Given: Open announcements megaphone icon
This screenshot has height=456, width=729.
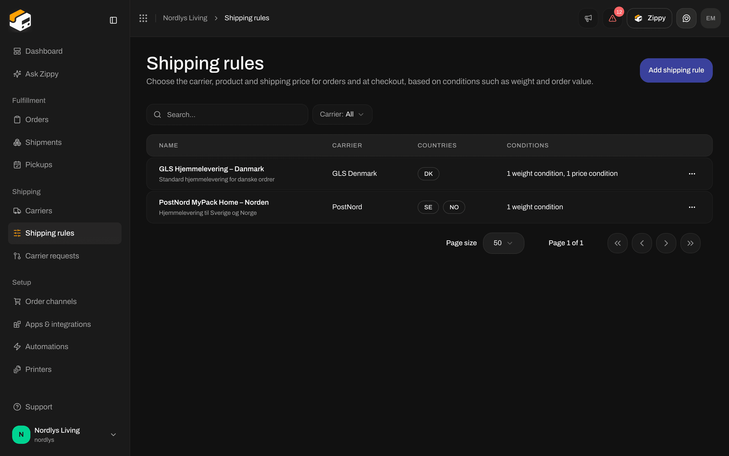Looking at the screenshot, I should 588,18.
